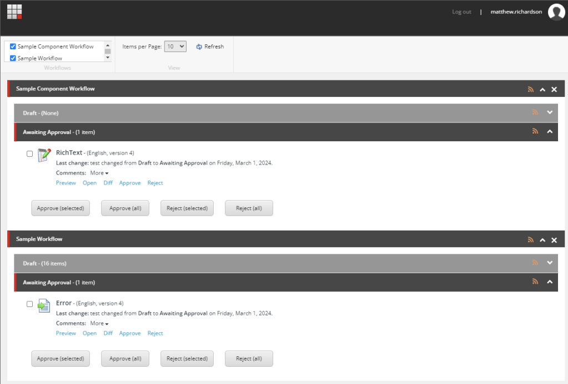The image size is (568, 384).
Task: Close the Sample Component Workflow panel
Action: tap(554, 89)
